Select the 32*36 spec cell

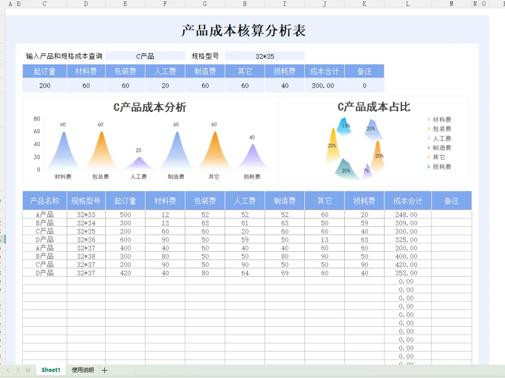tap(86, 239)
